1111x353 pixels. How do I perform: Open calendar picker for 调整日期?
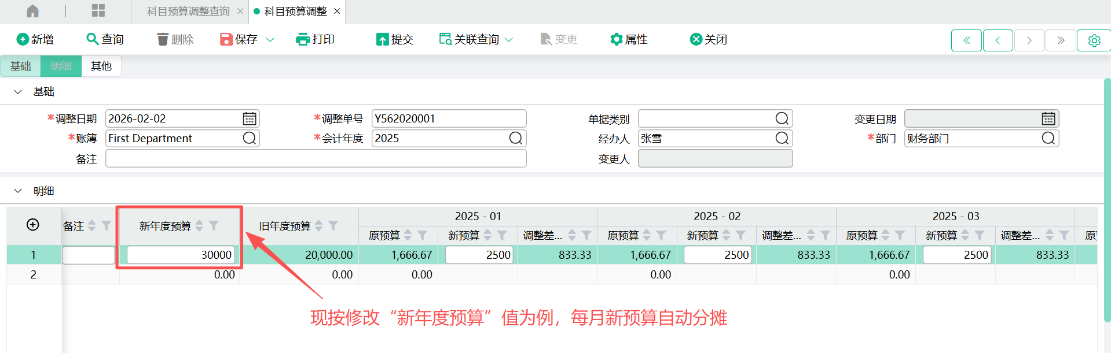[250, 118]
